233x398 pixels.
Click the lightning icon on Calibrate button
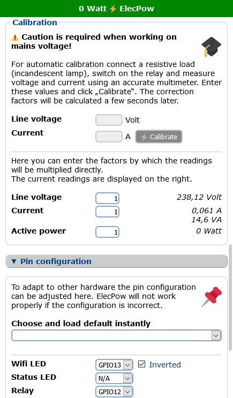(x=144, y=137)
